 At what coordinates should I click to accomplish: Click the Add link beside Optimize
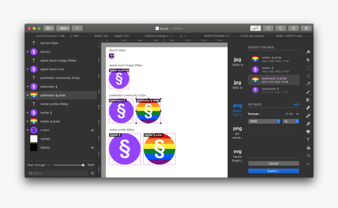[x=296, y=105]
